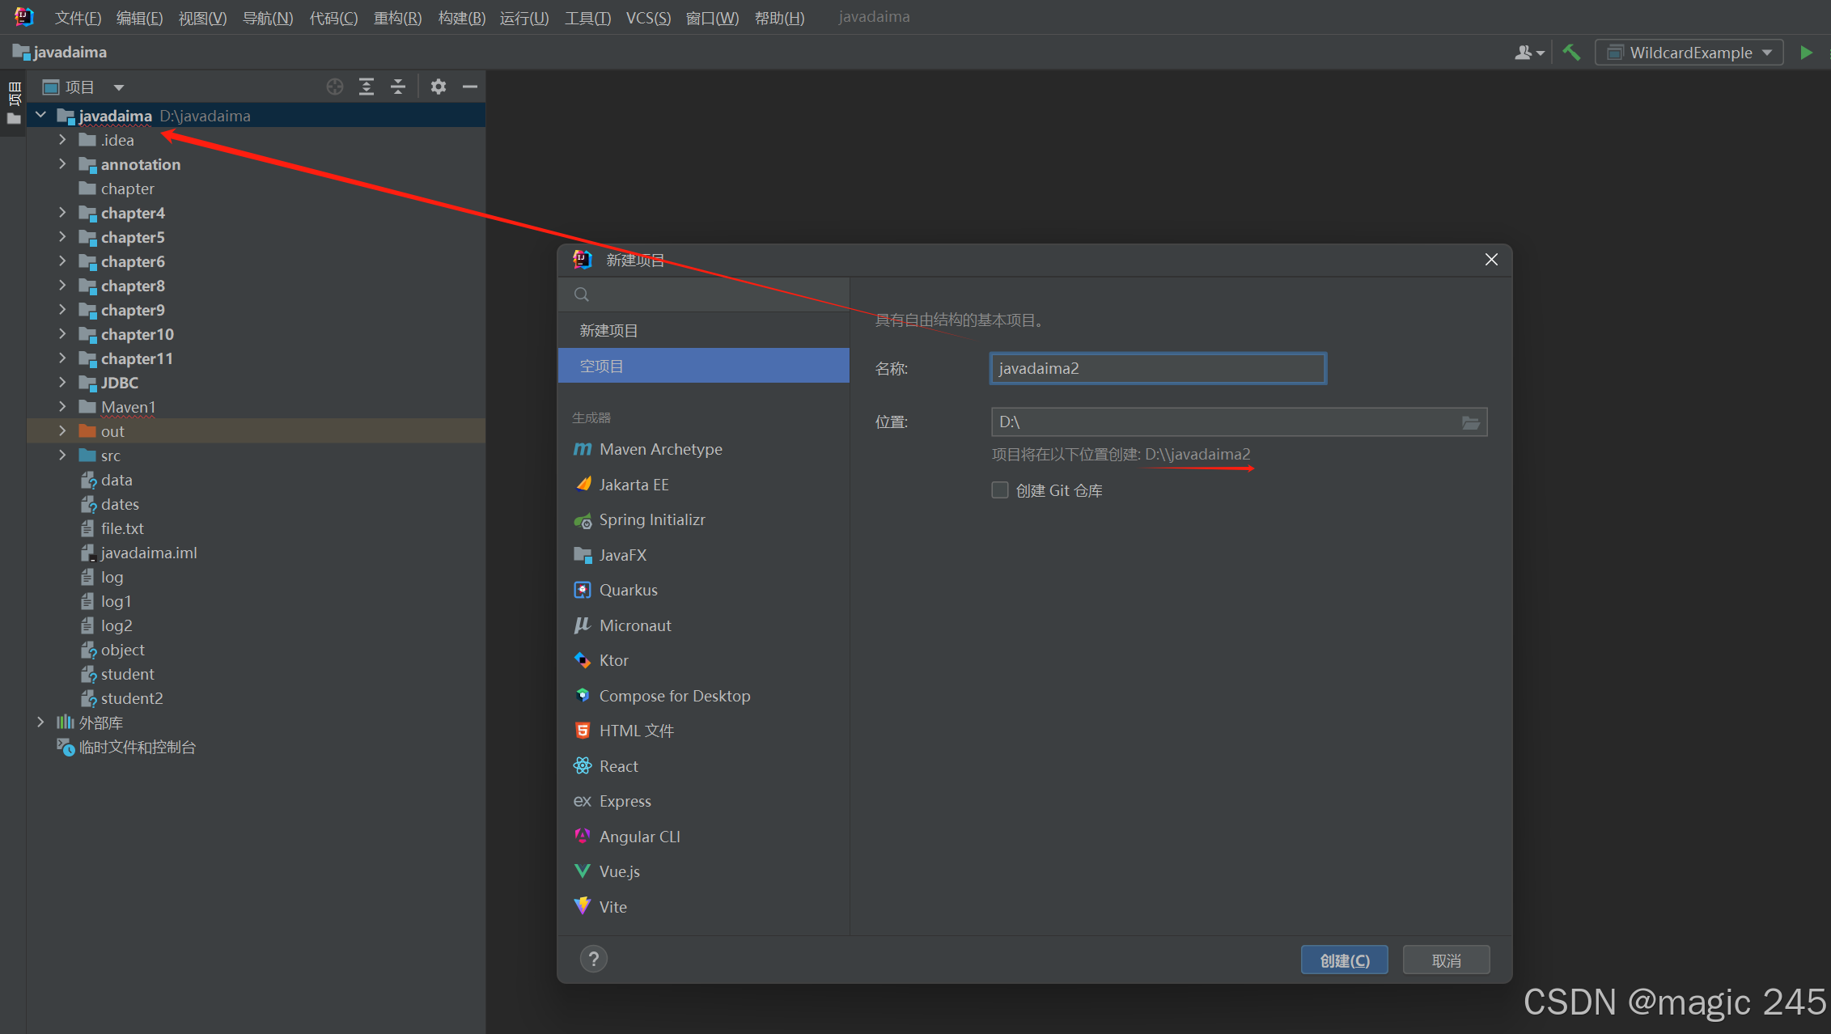Expand all tree nodes icon
Image resolution: width=1831 pixels, height=1034 pixels.
tap(367, 87)
